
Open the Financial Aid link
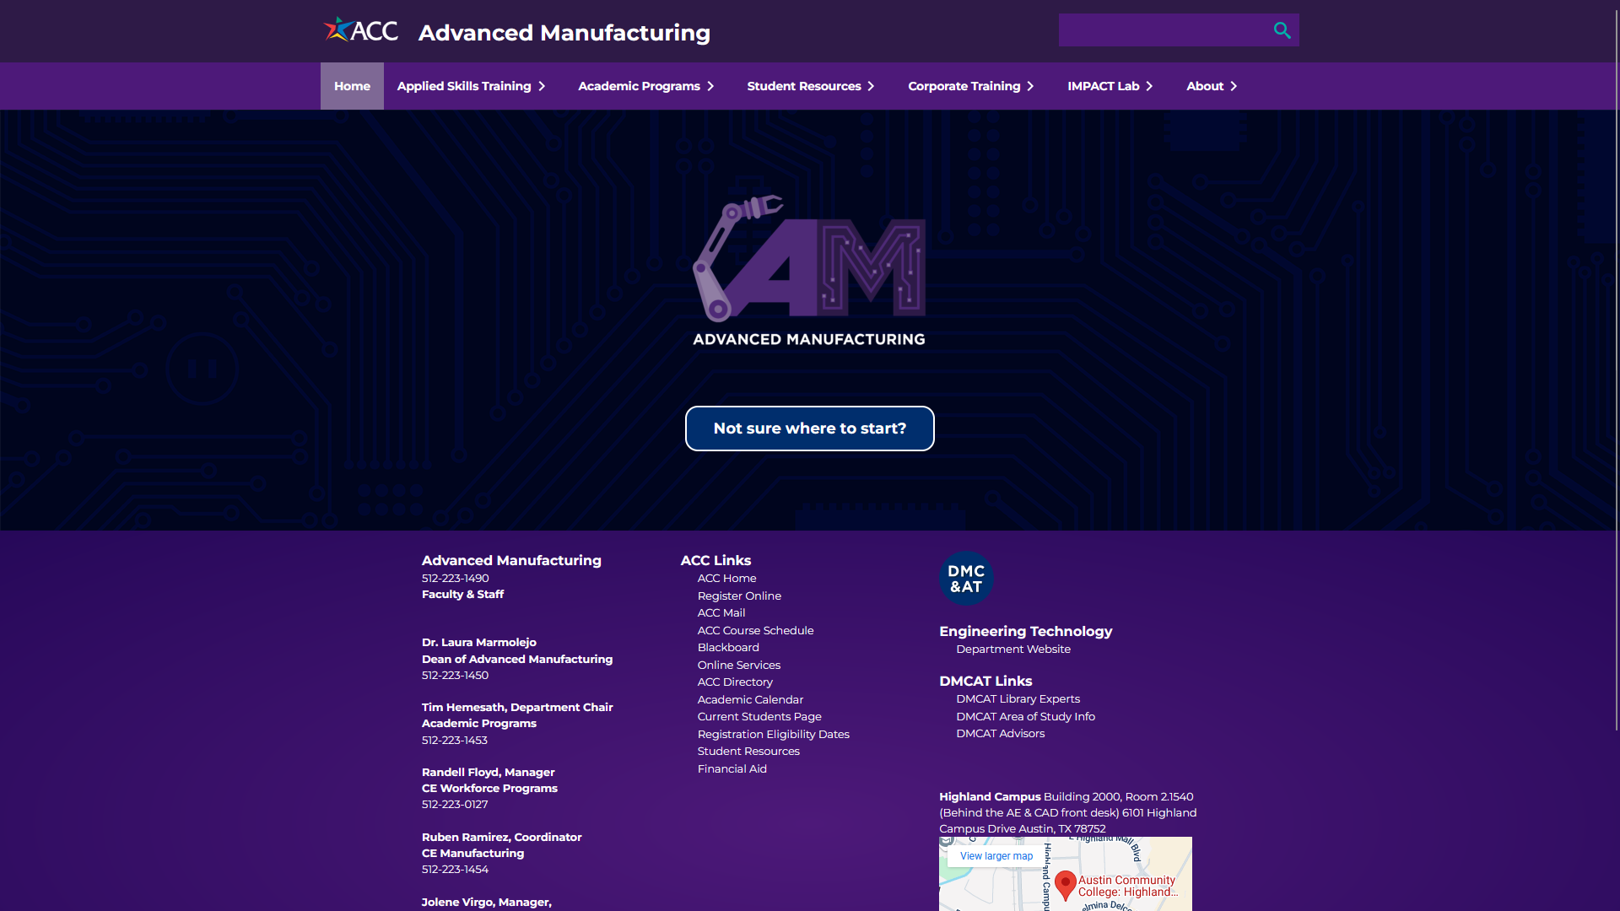[x=732, y=769]
